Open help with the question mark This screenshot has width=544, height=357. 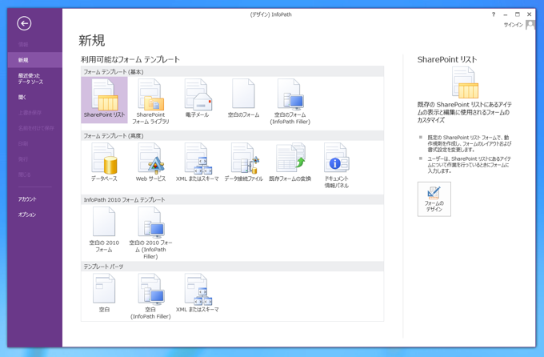click(494, 14)
